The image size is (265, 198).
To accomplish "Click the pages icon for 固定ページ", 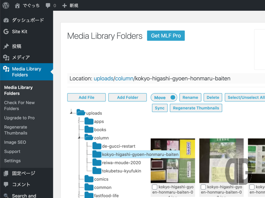I will coord(6,173).
